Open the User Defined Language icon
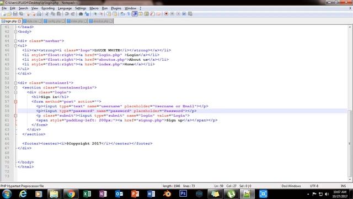353x199 pixels. click(141, 14)
